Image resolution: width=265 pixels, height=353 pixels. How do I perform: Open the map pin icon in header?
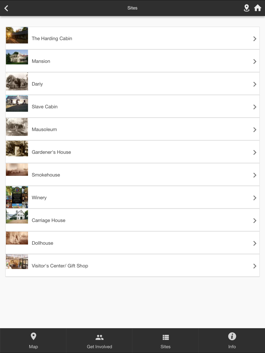coord(246,8)
